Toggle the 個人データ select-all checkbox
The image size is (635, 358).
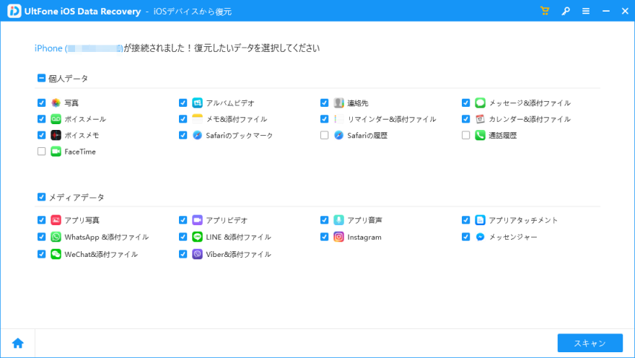pyautogui.click(x=41, y=78)
